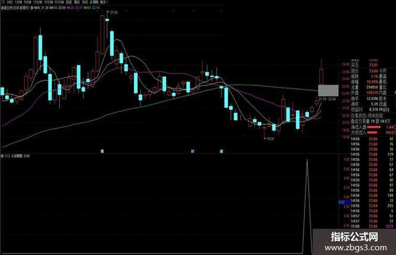
Task: Click the 14:57 23.66 trade row with volume 12
Action: pos(373,221)
